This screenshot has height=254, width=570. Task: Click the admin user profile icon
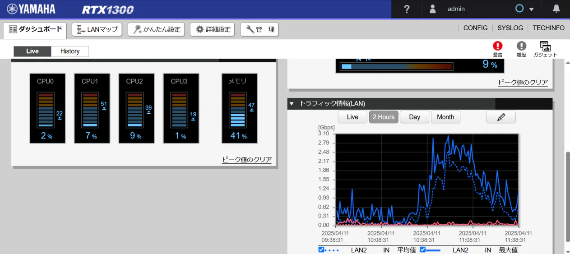(x=432, y=9)
